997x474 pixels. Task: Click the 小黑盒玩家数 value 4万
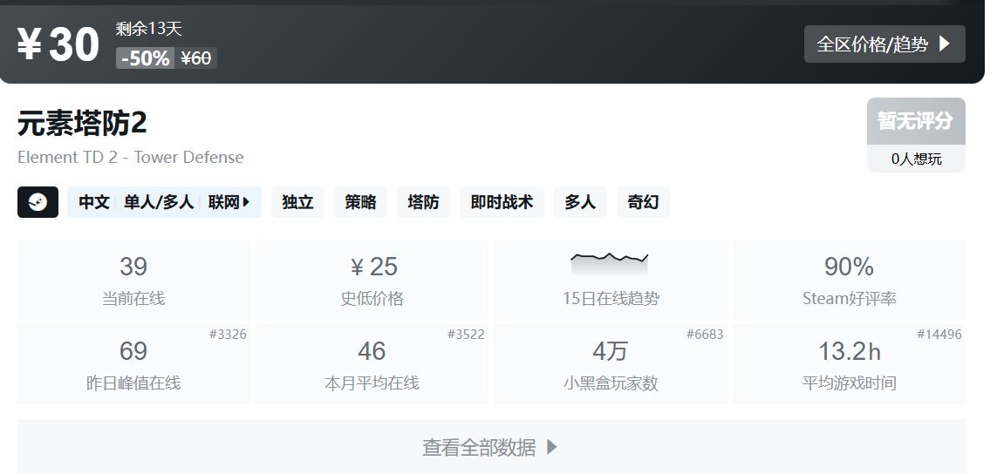pyautogui.click(x=611, y=351)
